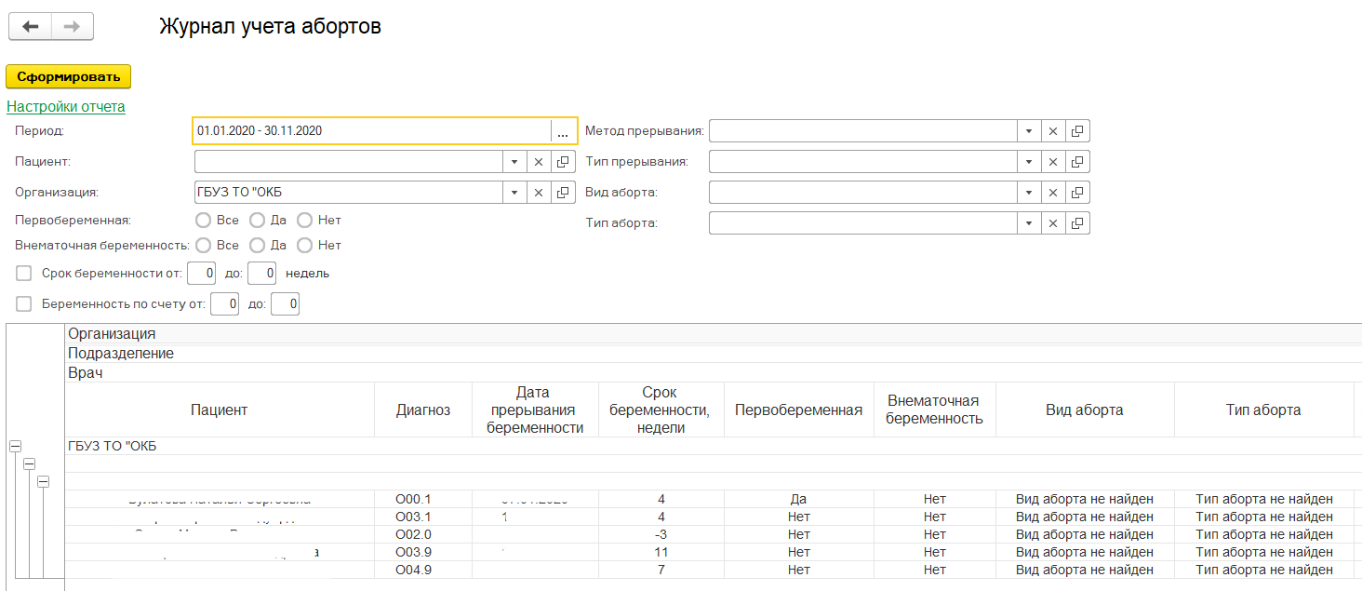Collapse the ГБУЗ ТО "ОКБ group row

pyautogui.click(x=15, y=447)
